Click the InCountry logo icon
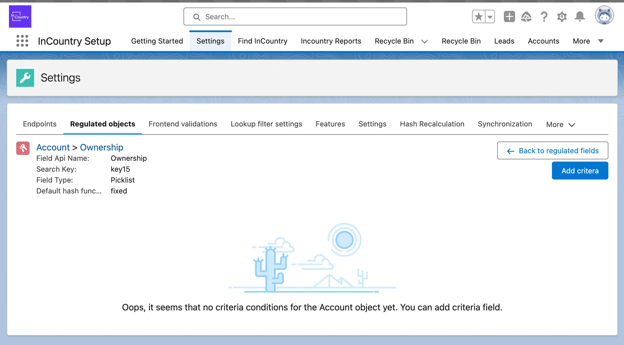The height and width of the screenshot is (345, 624). 20,16
